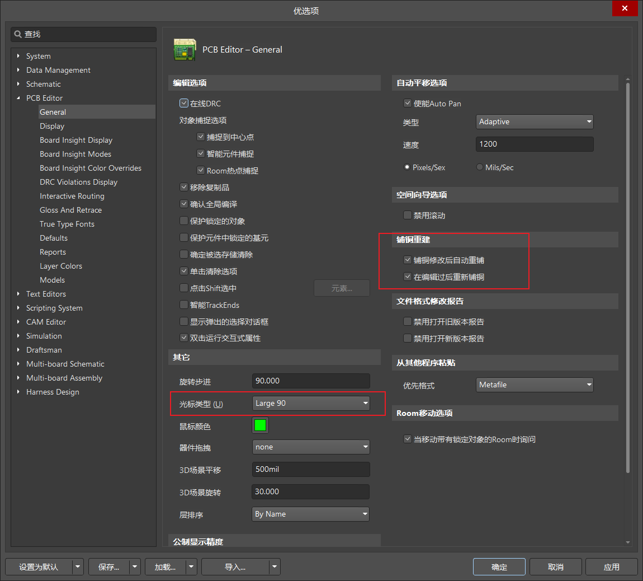Close the preferences dialog with the X
The height and width of the screenshot is (581, 643).
(x=625, y=8)
